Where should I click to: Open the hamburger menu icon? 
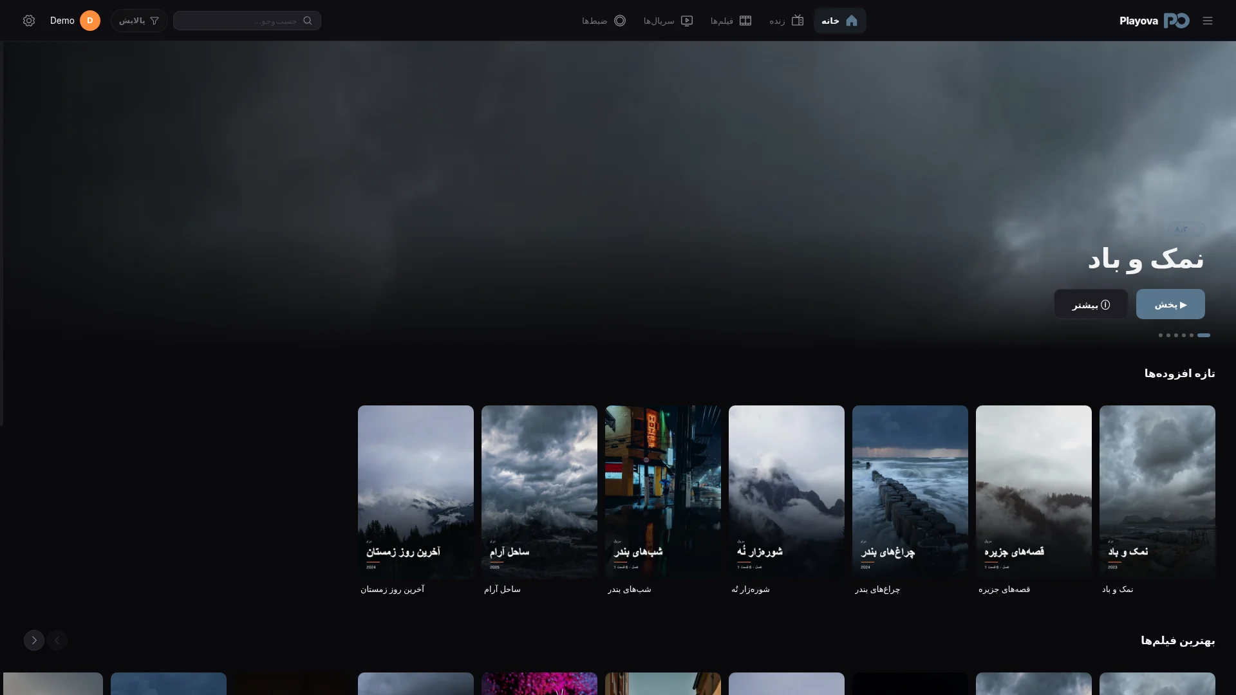pos(1208,21)
